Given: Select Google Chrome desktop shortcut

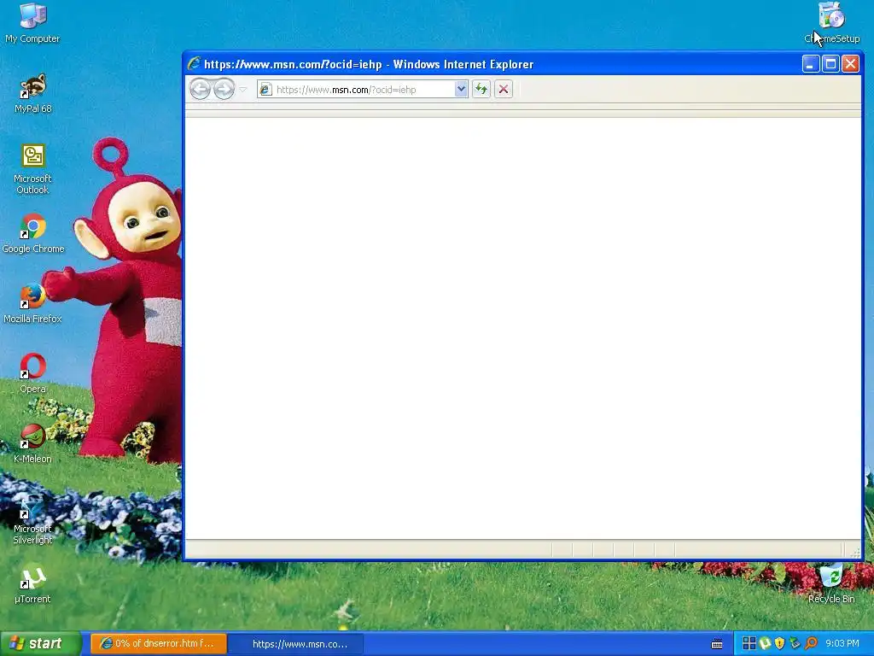Looking at the screenshot, I should tap(33, 233).
